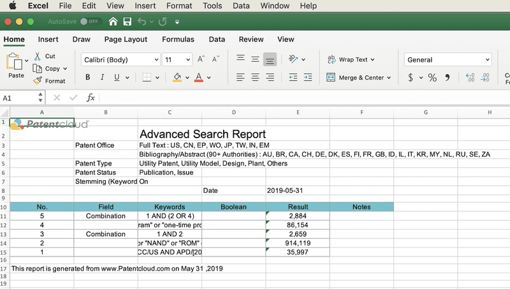Apply the yellow fill color
This screenshot has height=289, width=510.
[177, 77]
